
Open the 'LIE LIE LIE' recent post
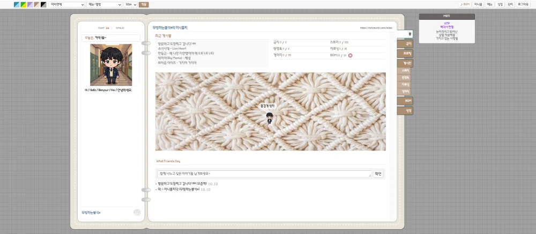click(186, 54)
